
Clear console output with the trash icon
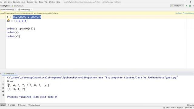(3, 95)
